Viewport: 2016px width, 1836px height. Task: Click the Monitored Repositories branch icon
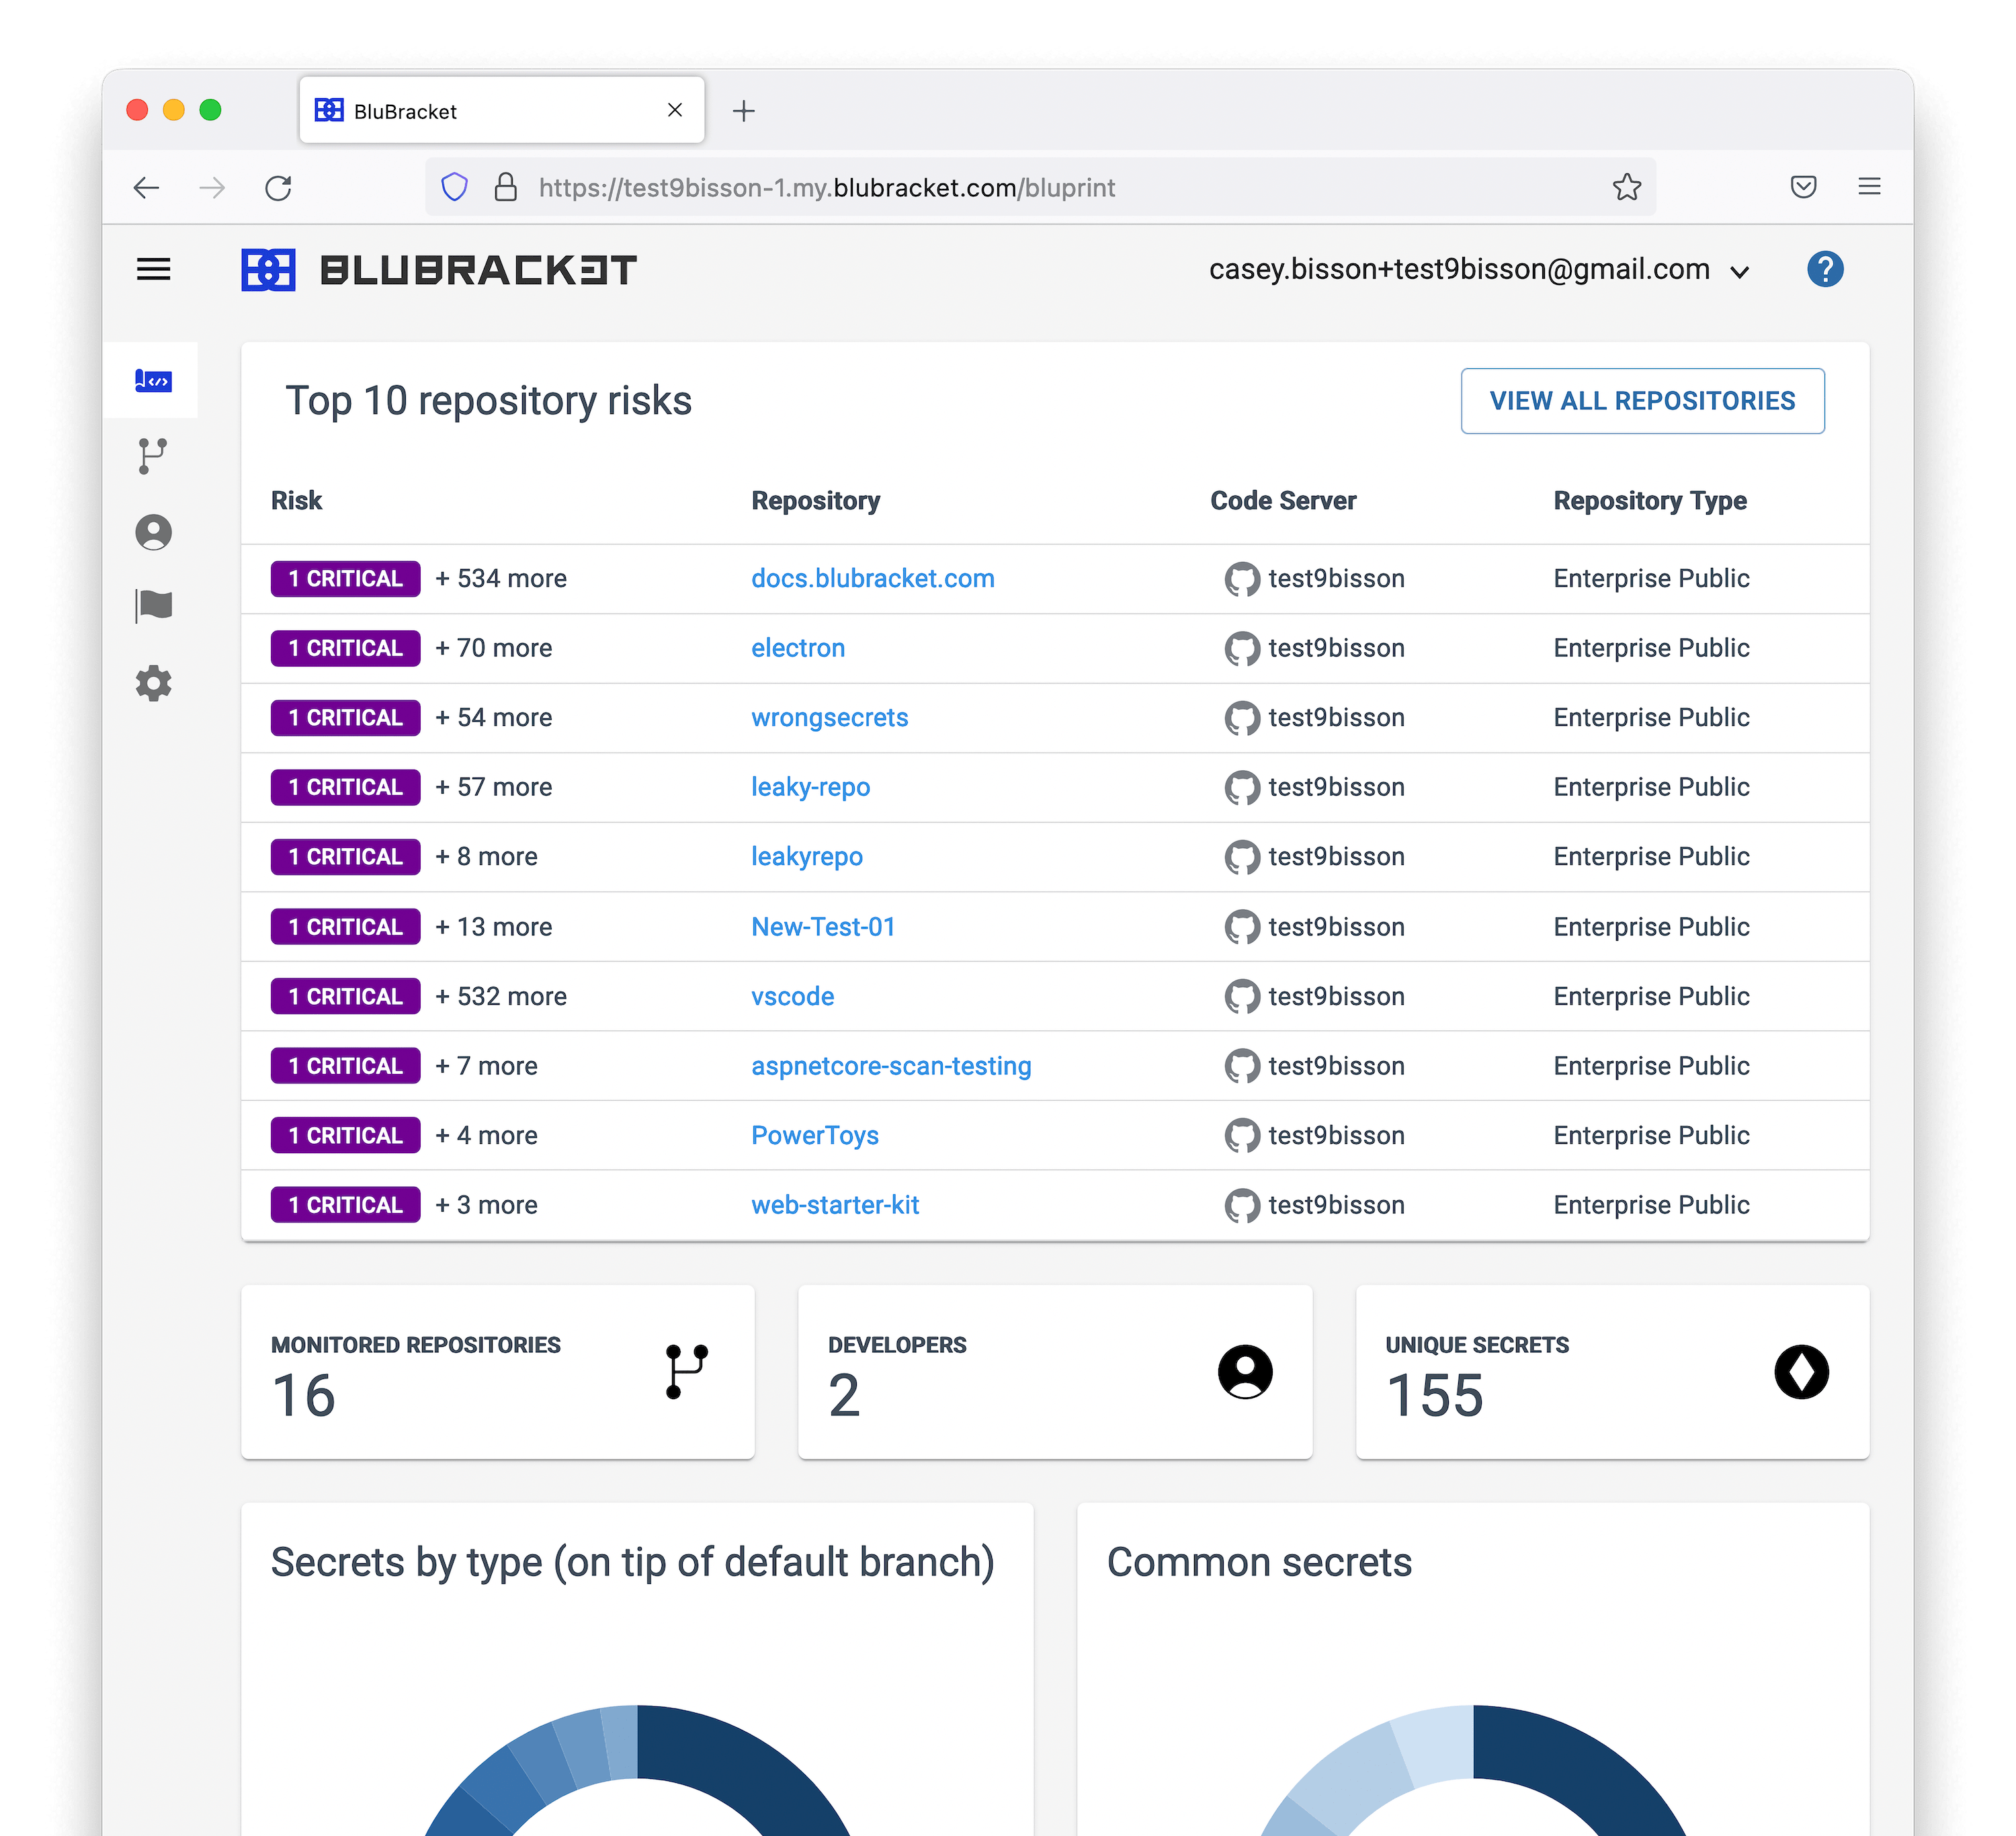(x=686, y=1371)
